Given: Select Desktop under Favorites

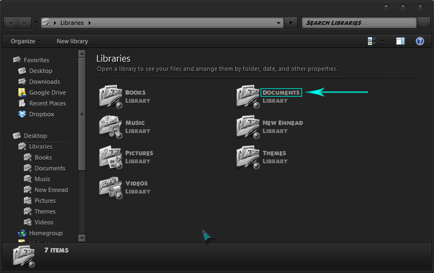Looking at the screenshot, I should (41, 71).
